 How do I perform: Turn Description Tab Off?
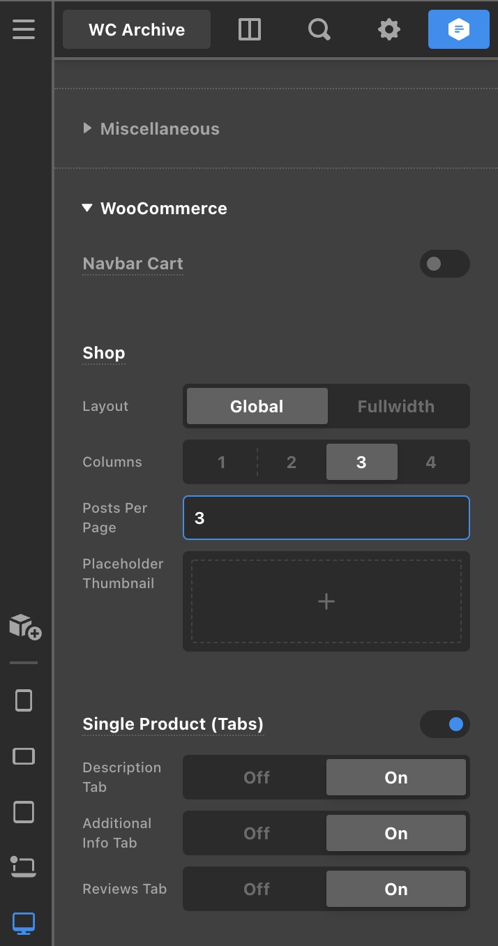tap(257, 777)
